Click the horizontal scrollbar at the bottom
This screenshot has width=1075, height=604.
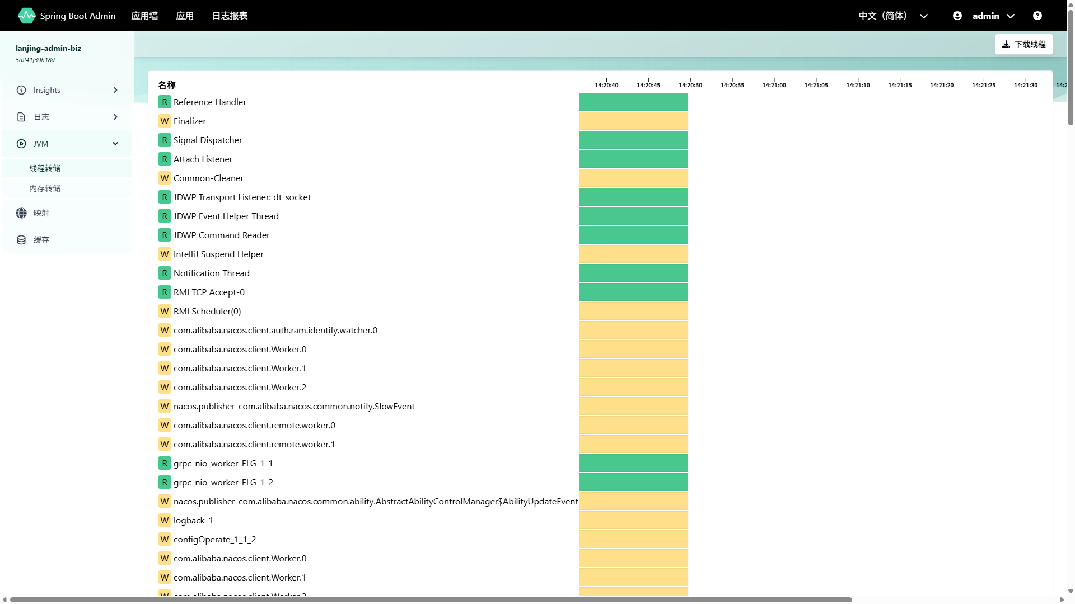click(x=431, y=600)
